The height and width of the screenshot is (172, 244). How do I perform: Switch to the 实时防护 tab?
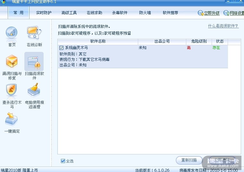click(x=44, y=13)
